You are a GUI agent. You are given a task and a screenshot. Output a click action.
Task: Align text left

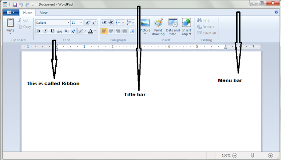(104, 31)
